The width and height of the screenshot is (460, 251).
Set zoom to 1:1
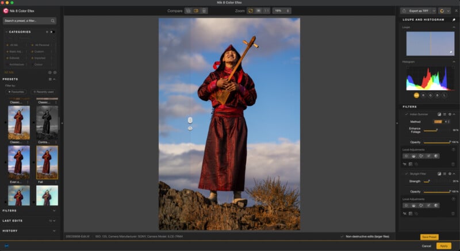267,10
